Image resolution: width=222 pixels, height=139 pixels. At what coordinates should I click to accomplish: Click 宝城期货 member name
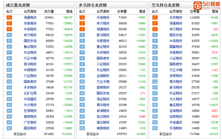(x=176, y=111)
